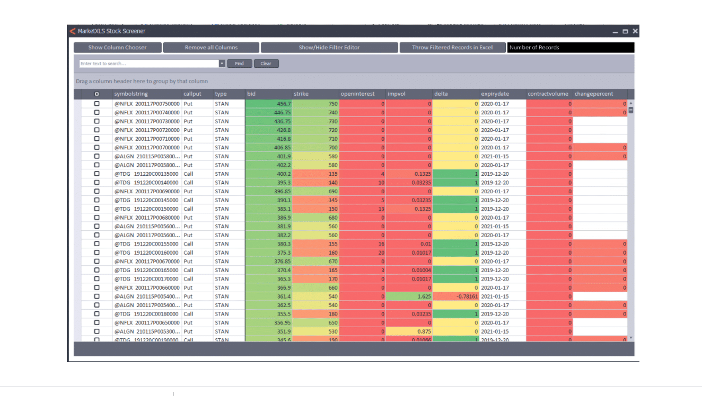Viewport: 702px width, 396px height.
Task: Sort by openinterest column header
Action: click(x=362, y=94)
